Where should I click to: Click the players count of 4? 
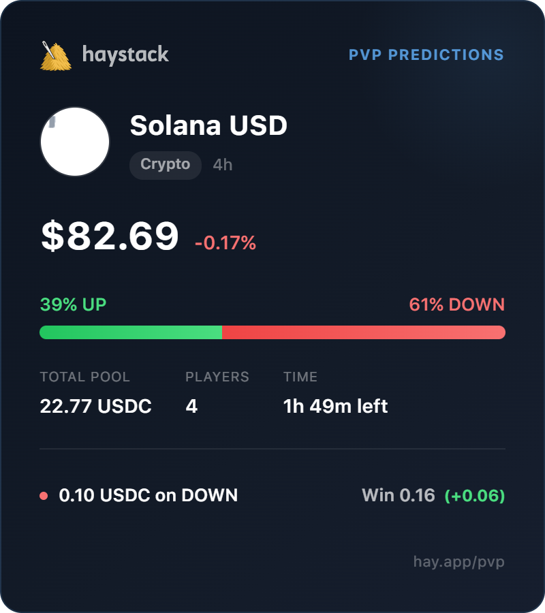(x=191, y=407)
